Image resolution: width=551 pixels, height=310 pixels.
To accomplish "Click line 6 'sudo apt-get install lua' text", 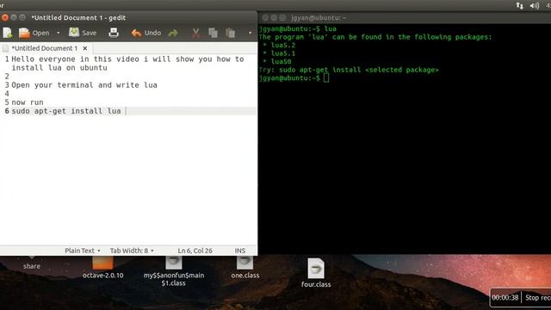I will coord(66,111).
